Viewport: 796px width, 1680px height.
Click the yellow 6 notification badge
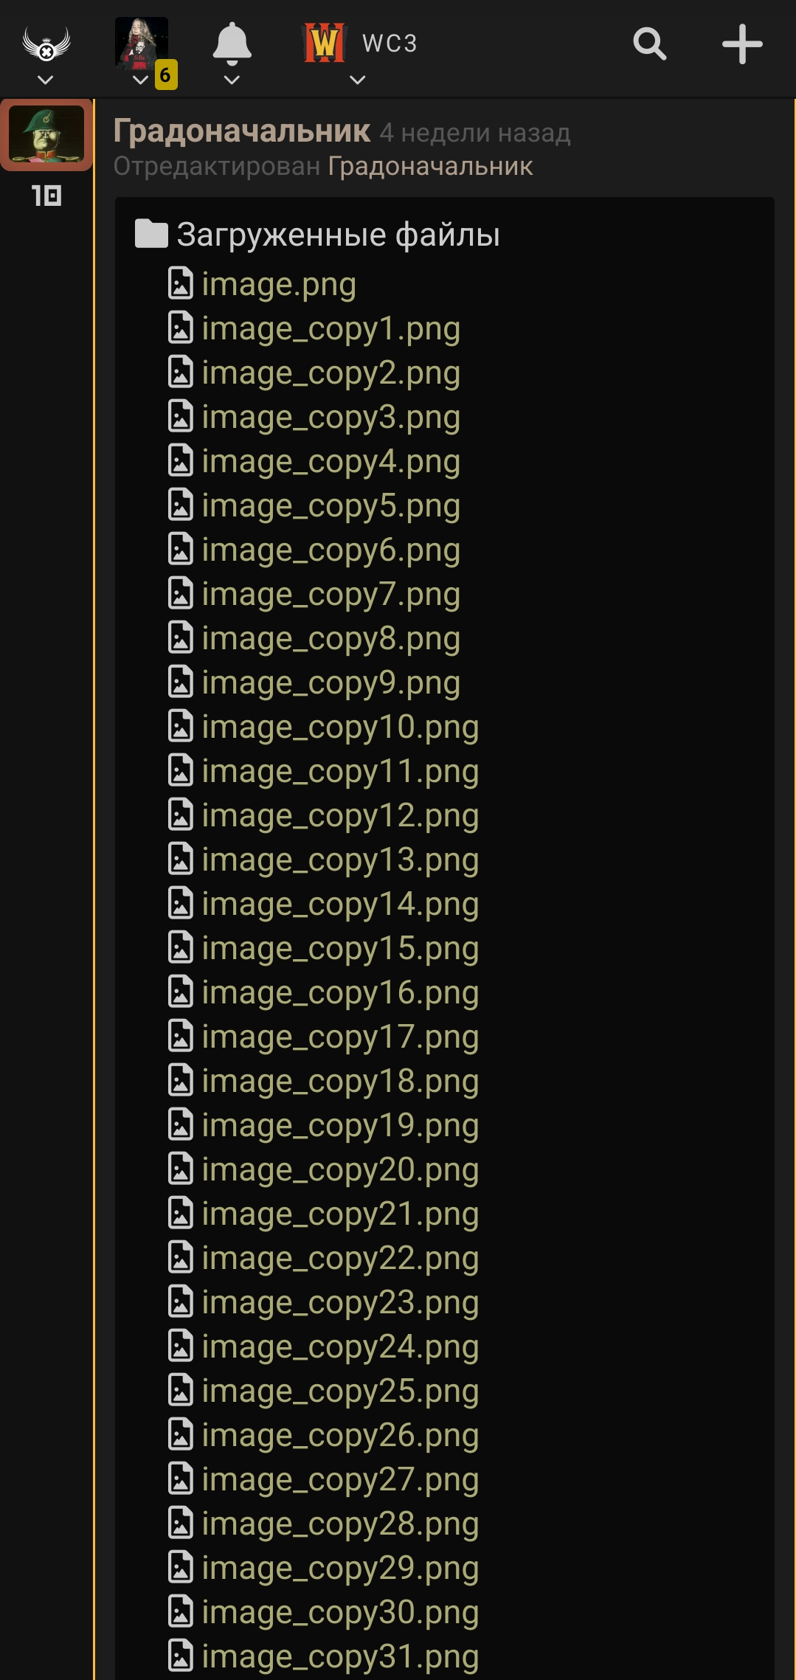coord(166,75)
